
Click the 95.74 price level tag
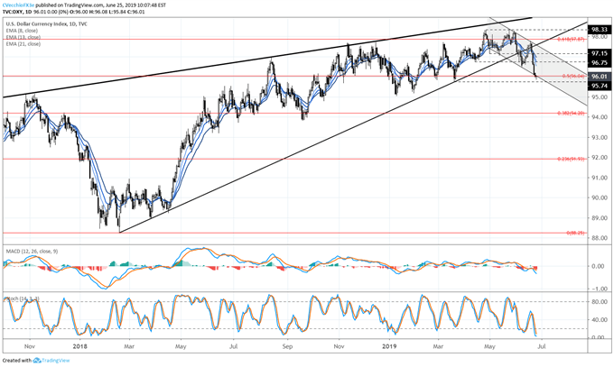point(600,86)
